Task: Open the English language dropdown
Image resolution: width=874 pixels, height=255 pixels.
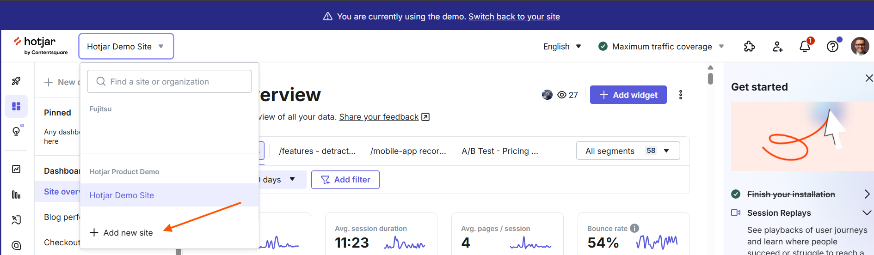Action: [x=562, y=47]
